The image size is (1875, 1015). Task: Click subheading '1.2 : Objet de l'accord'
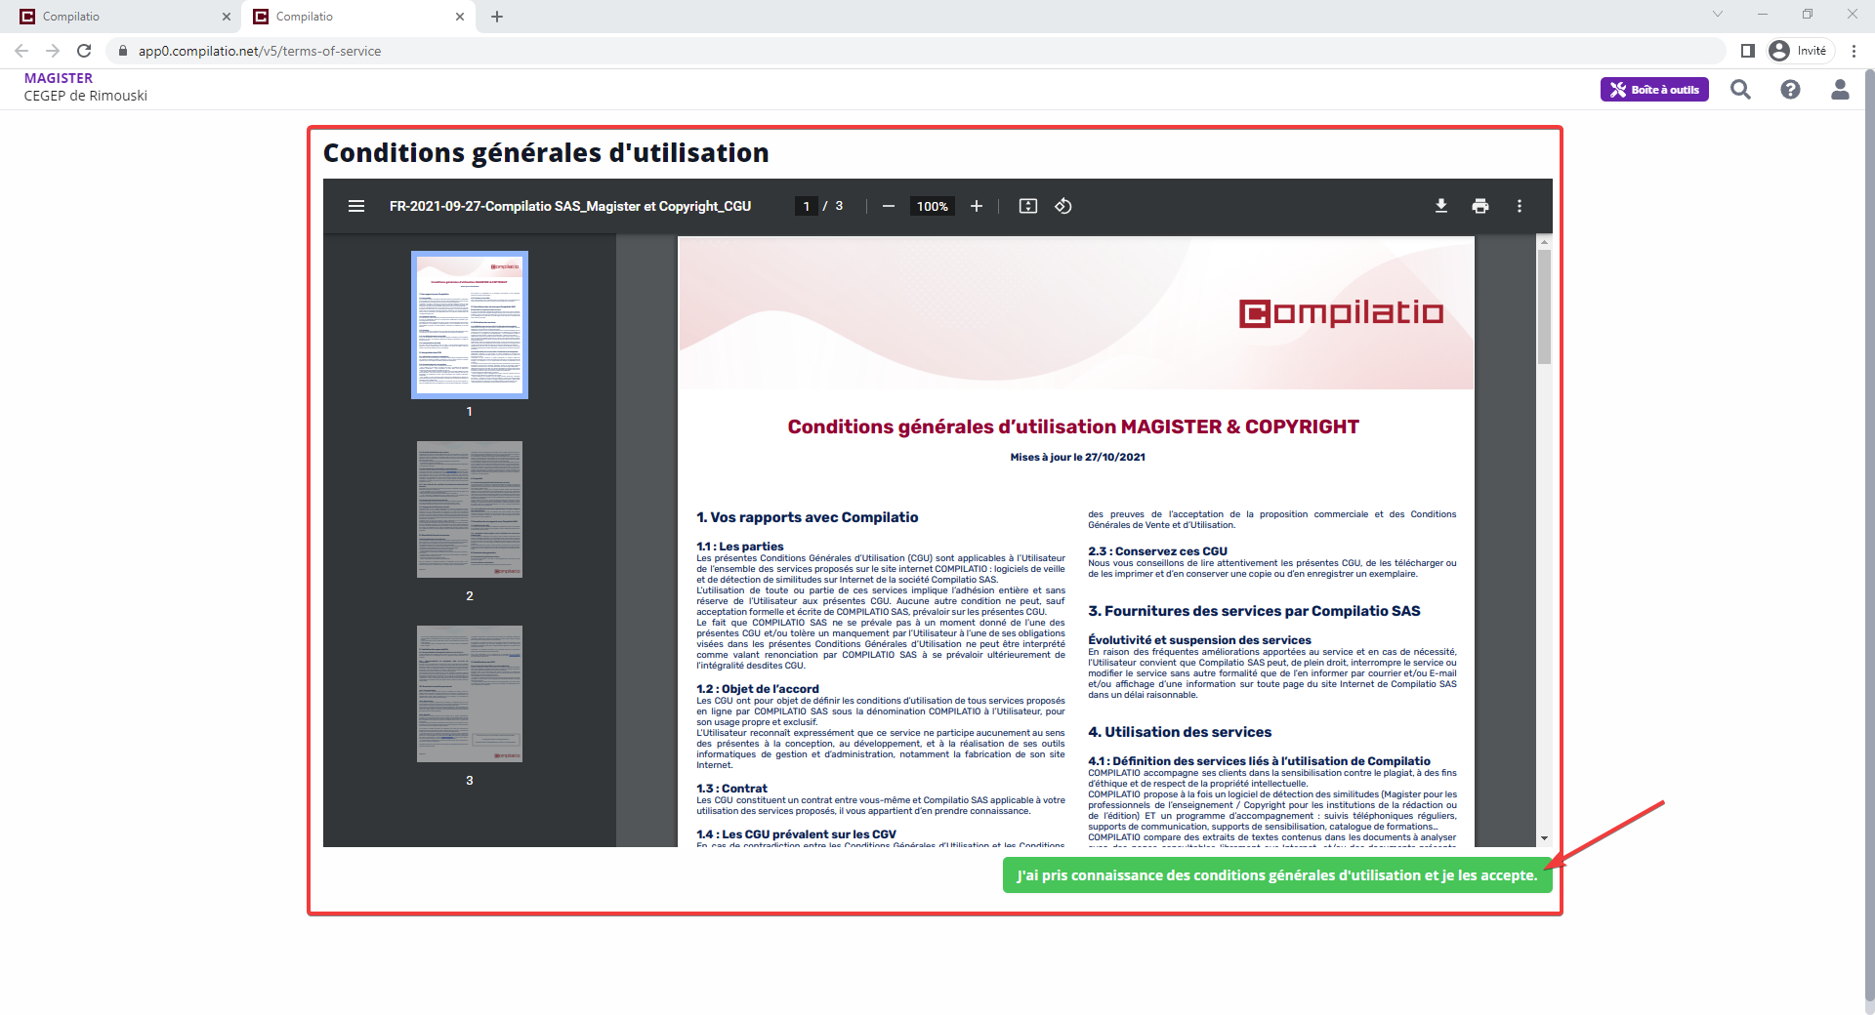pos(758,689)
